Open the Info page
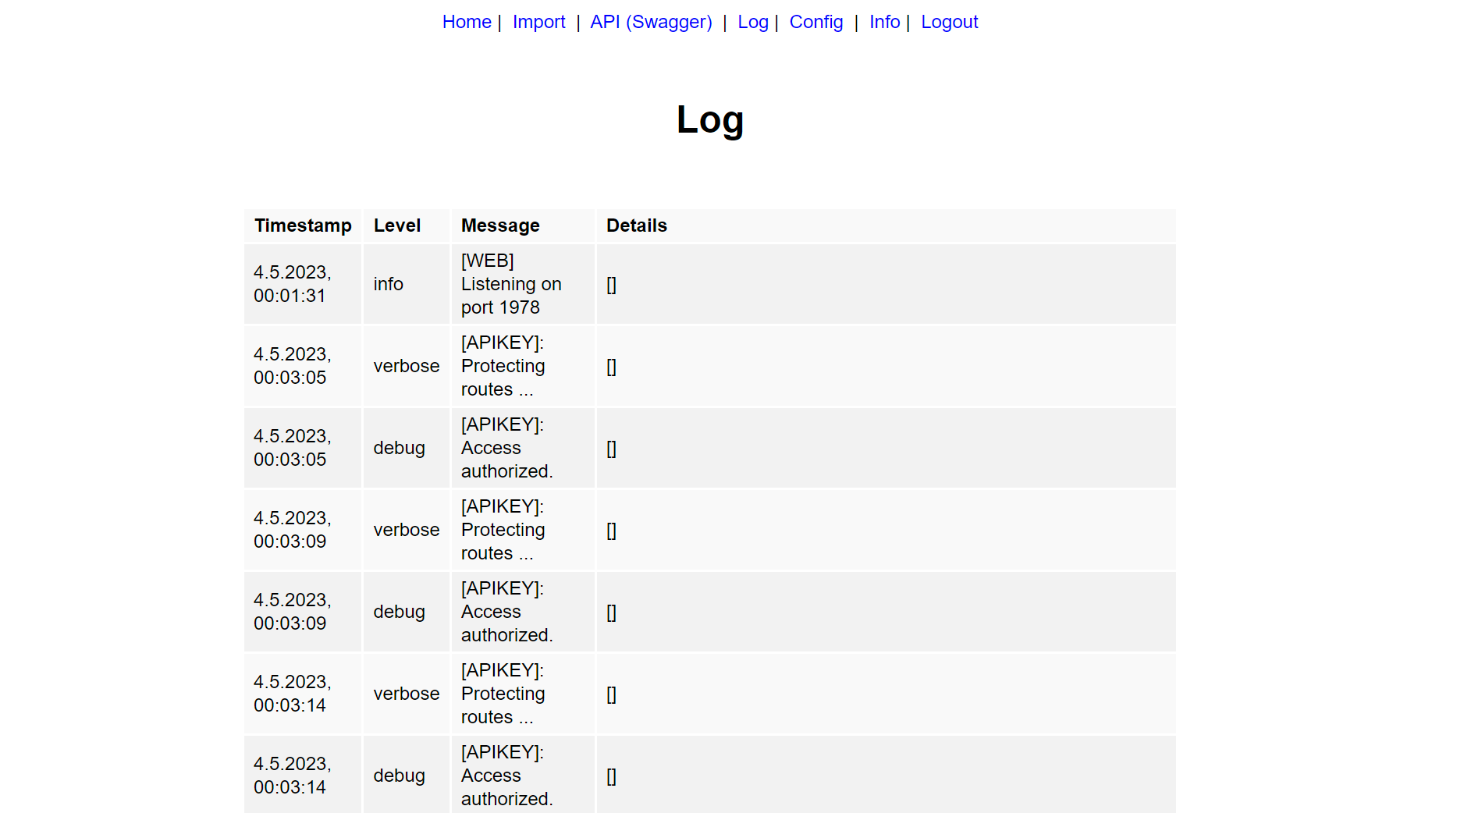 pyautogui.click(x=884, y=22)
